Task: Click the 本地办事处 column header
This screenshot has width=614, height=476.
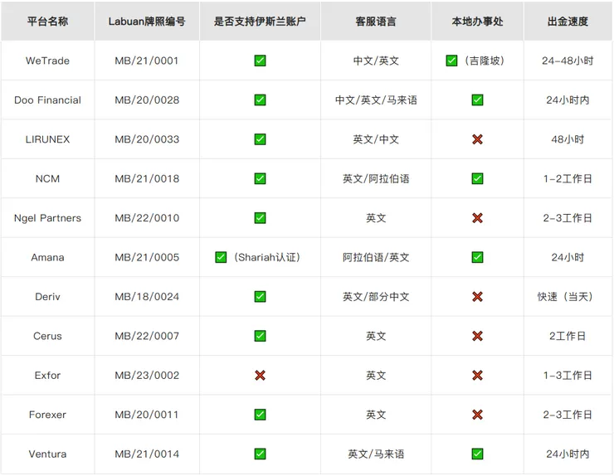Action: pyautogui.click(x=477, y=21)
